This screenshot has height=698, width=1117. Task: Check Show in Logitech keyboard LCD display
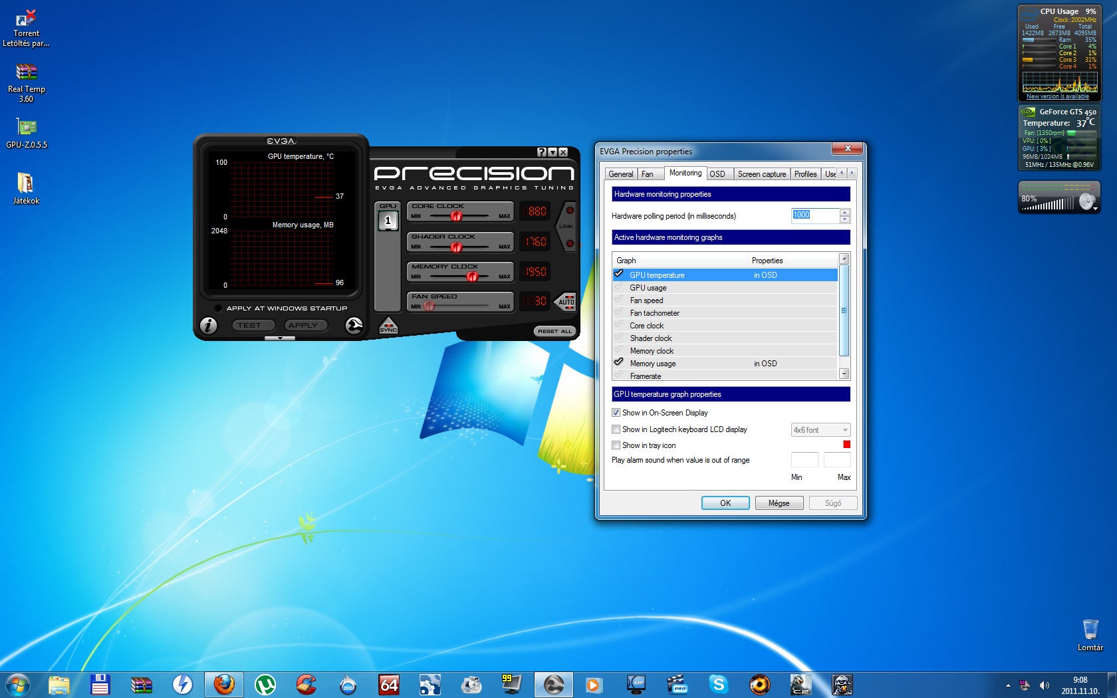click(x=616, y=429)
